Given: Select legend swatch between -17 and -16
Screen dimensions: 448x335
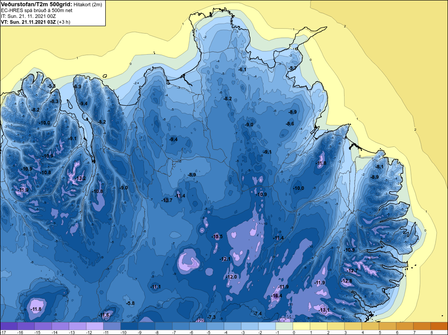Looking at the screenshot, I should click(9, 326).
